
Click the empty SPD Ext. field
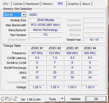click(94, 35)
